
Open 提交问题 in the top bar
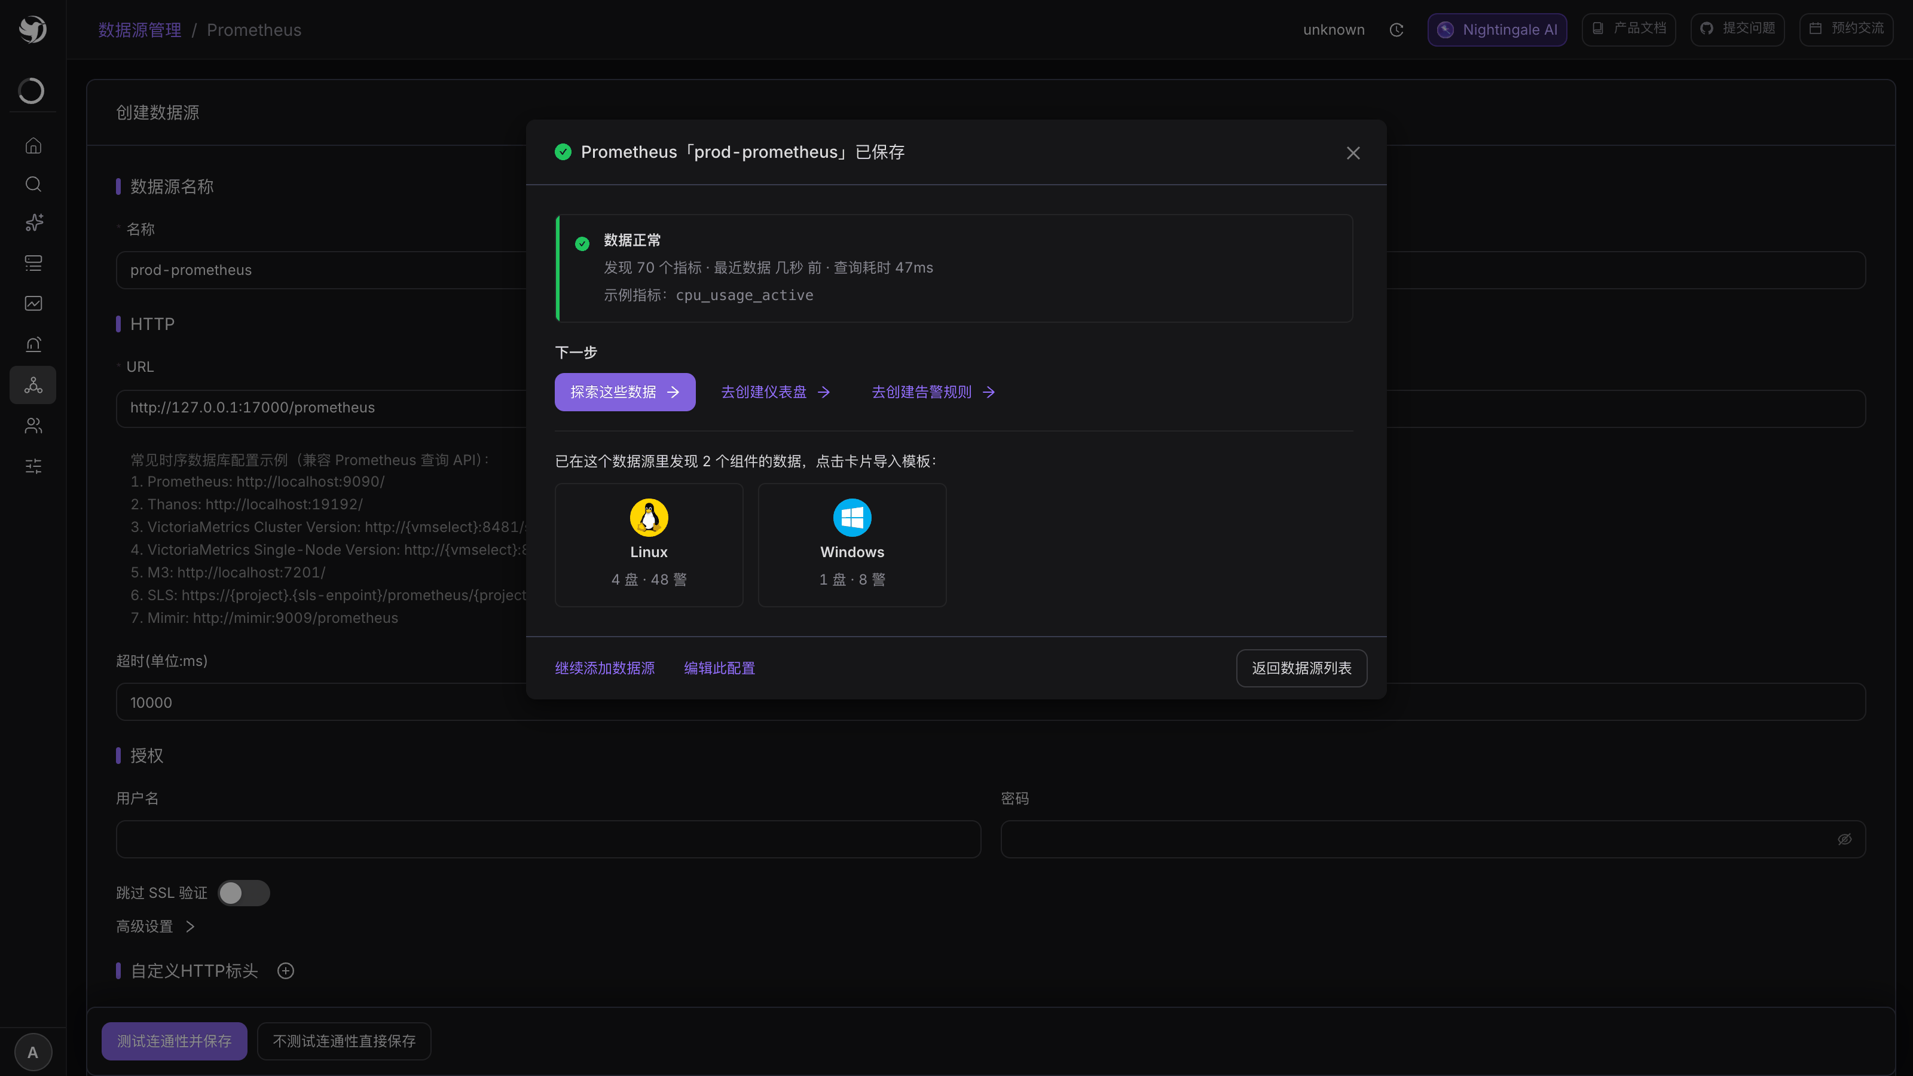tap(1738, 29)
